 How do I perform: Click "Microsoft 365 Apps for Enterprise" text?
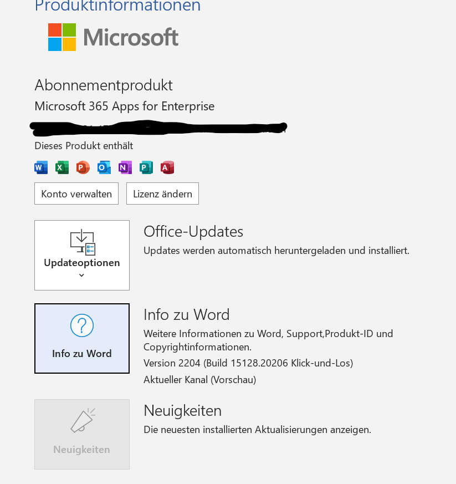point(124,106)
